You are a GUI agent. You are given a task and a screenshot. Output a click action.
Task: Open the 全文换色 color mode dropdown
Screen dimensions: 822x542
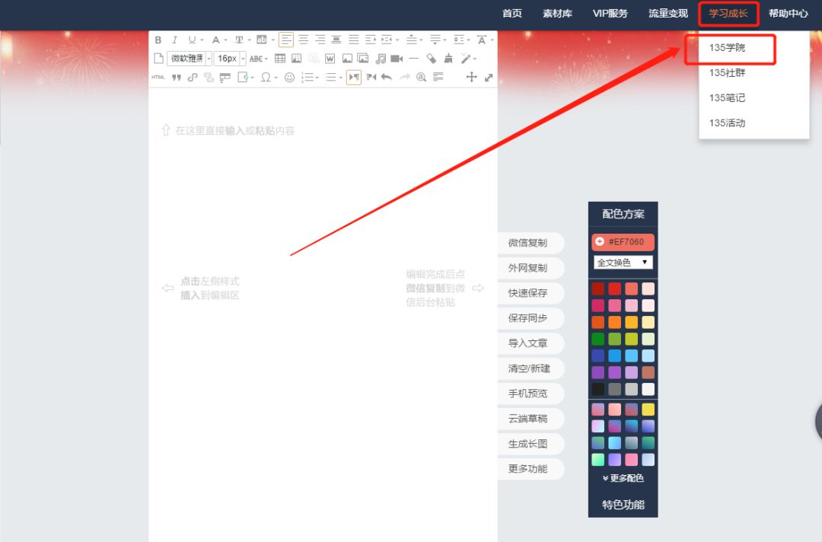click(623, 262)
